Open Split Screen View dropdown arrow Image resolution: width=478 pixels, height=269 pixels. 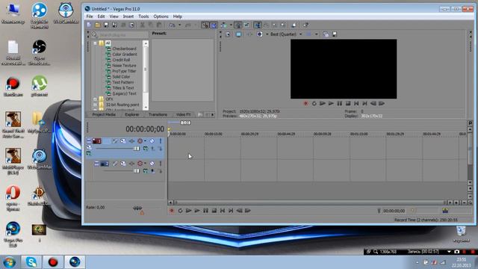[x=267, y=34]
